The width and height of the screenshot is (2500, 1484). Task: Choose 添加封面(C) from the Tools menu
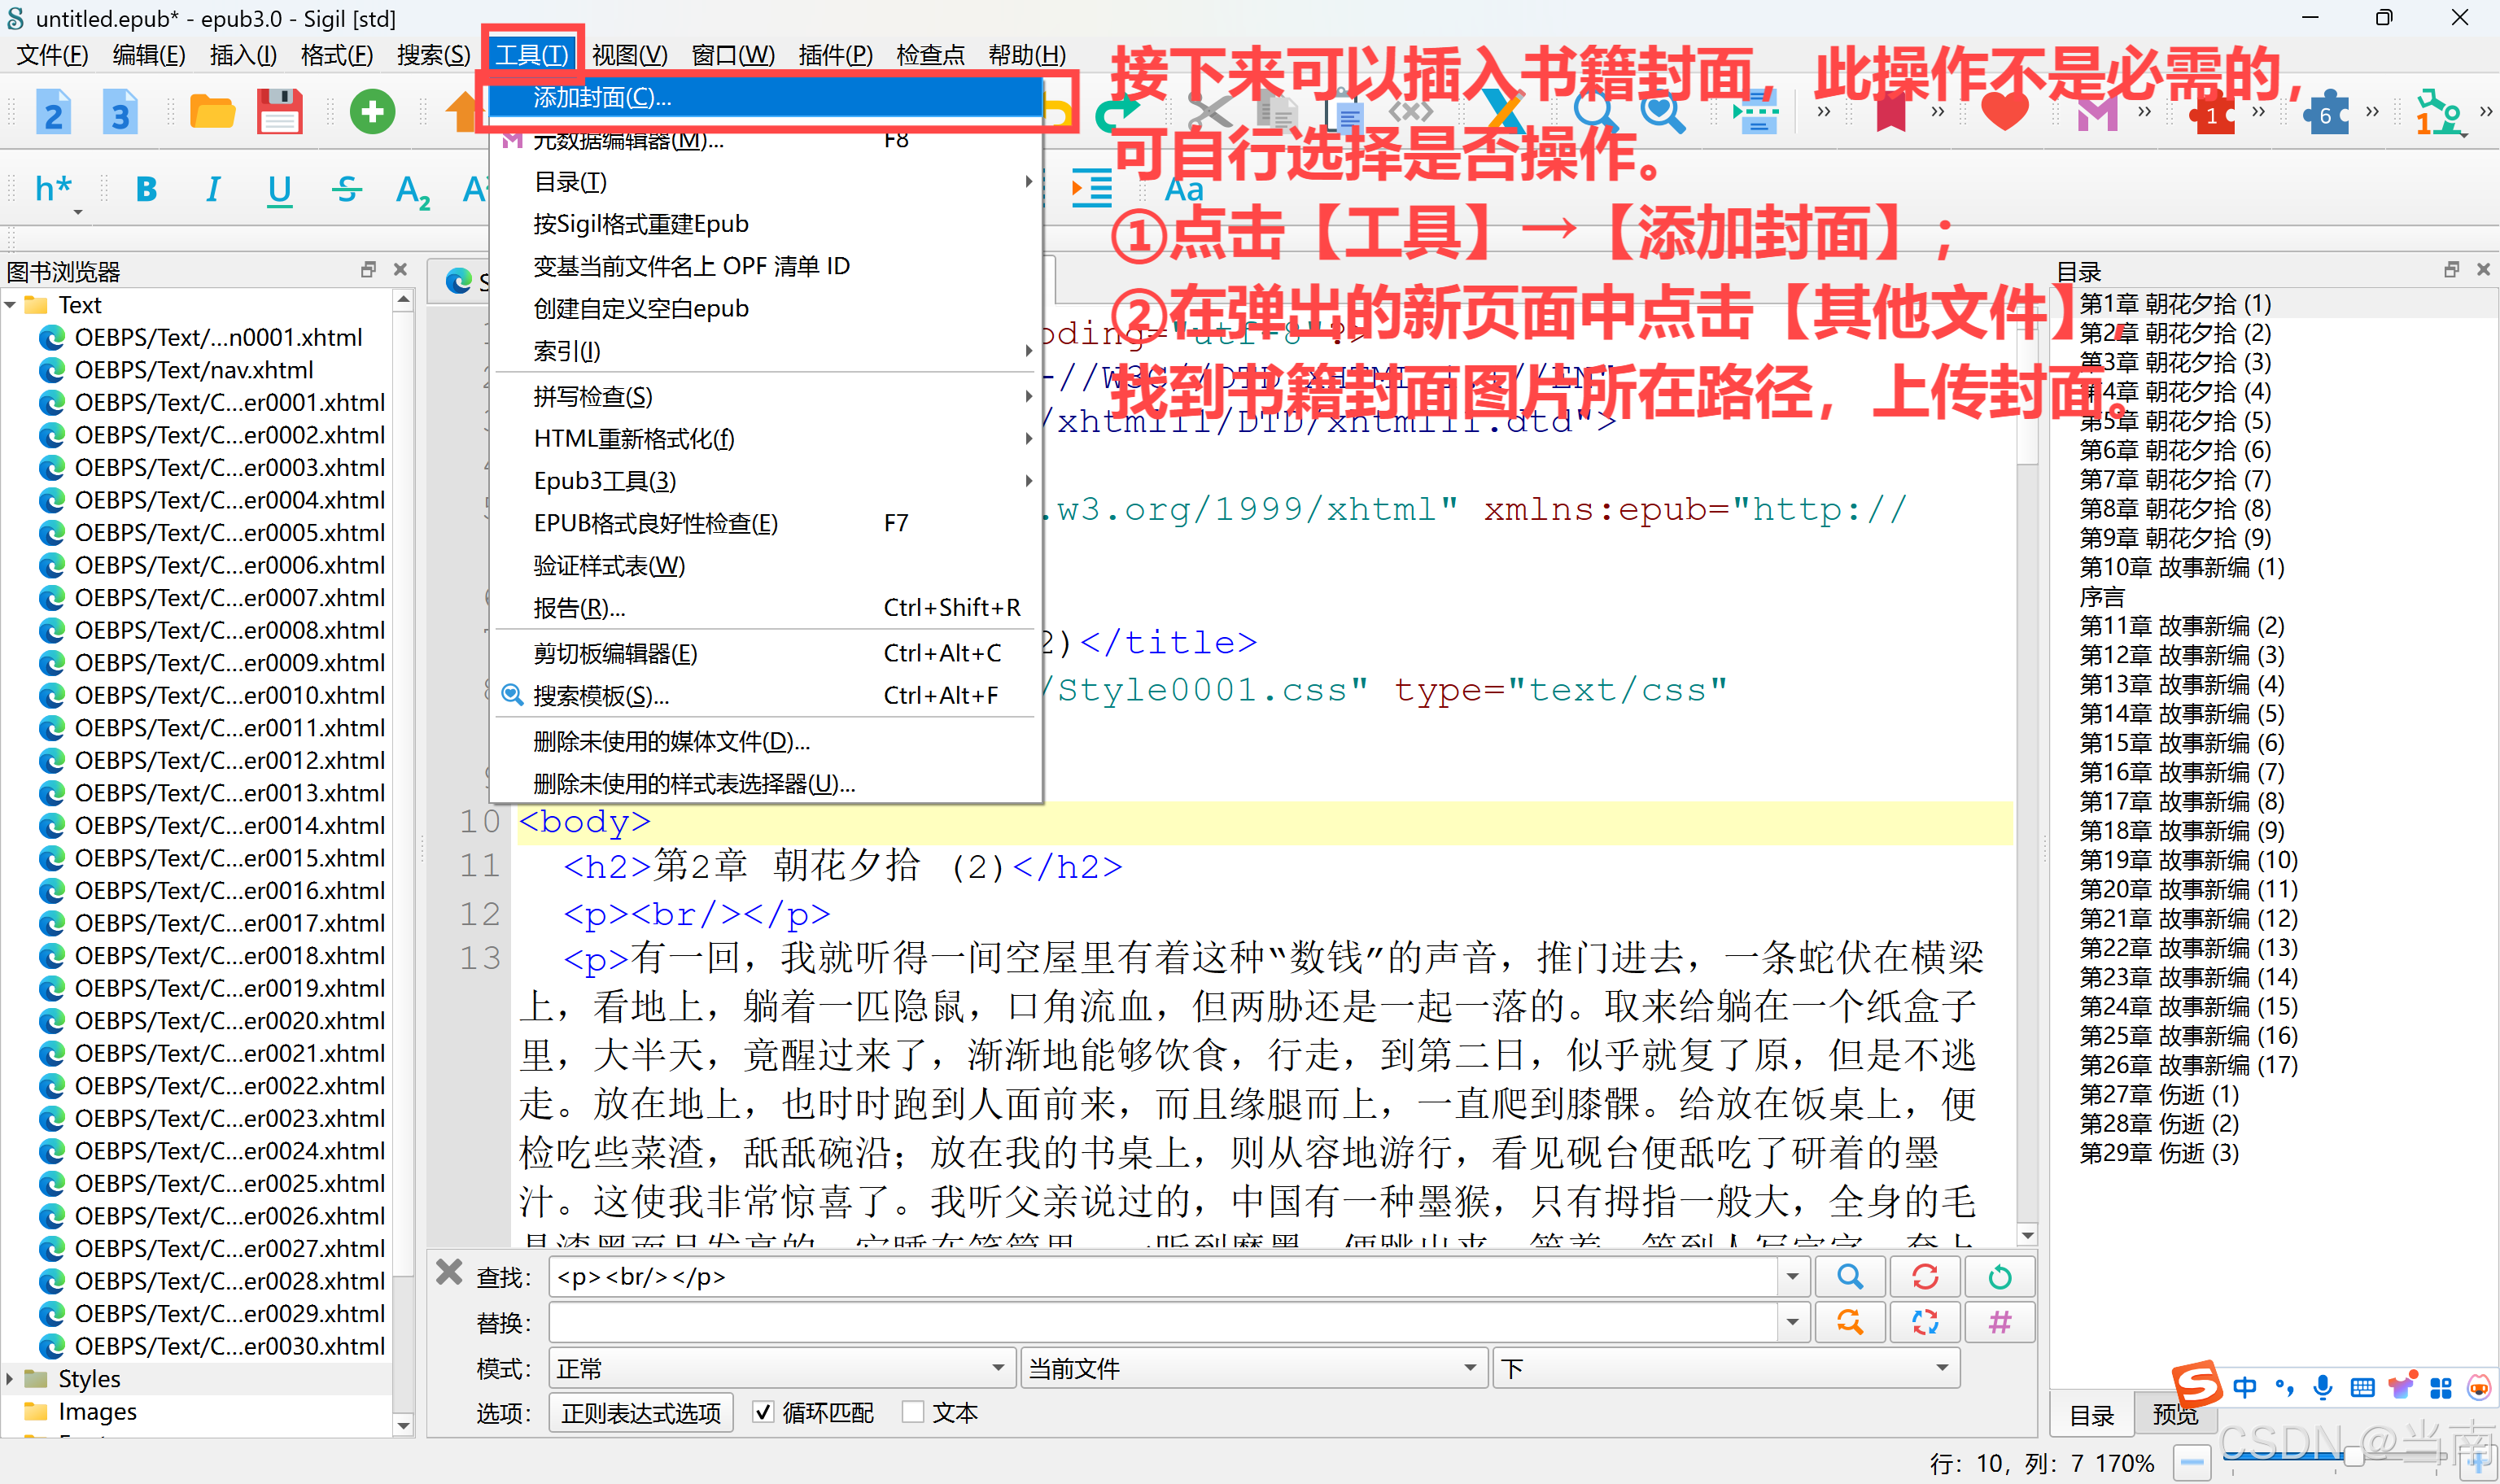(x=600, y=97)
